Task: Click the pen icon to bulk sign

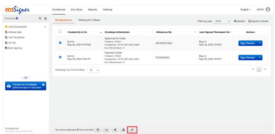Action: [132, 130]
